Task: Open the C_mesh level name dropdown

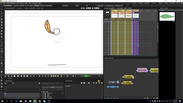Action: click(171, 10)
